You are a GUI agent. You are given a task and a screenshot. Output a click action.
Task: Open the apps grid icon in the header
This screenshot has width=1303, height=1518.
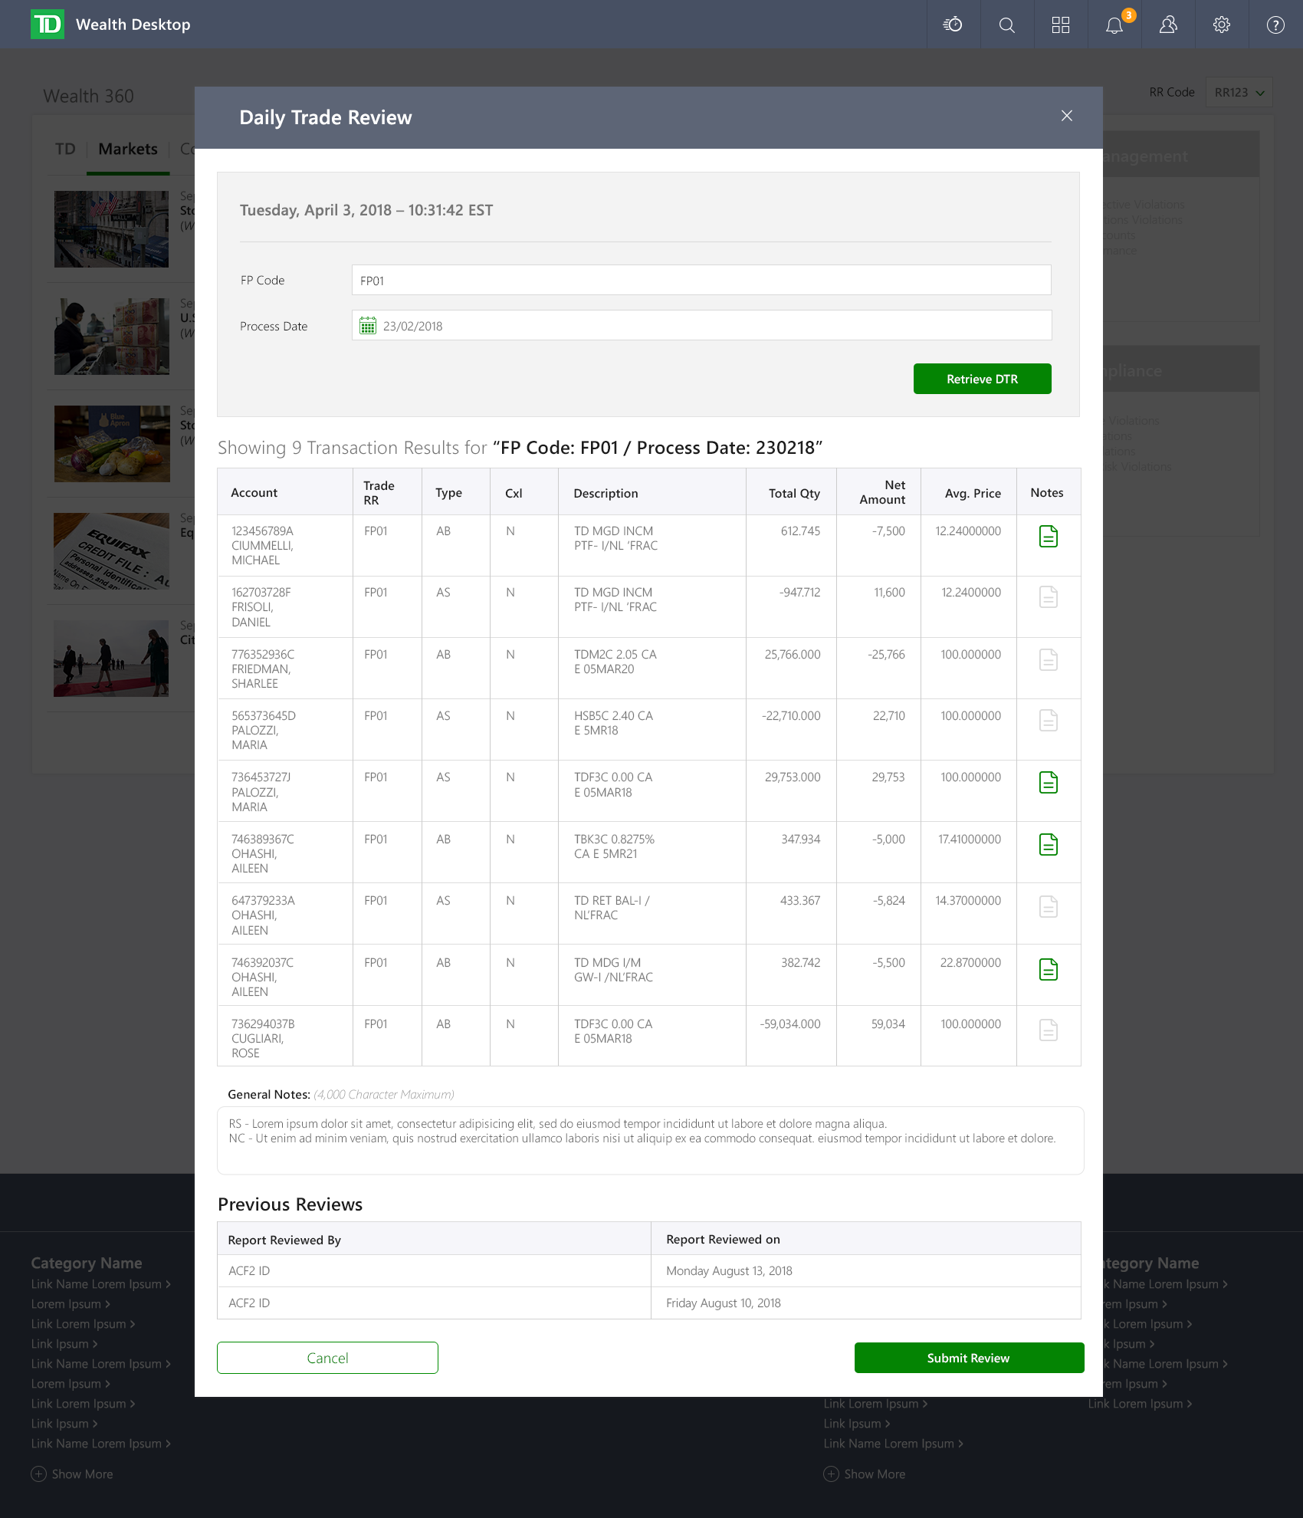coord(1061,25)
